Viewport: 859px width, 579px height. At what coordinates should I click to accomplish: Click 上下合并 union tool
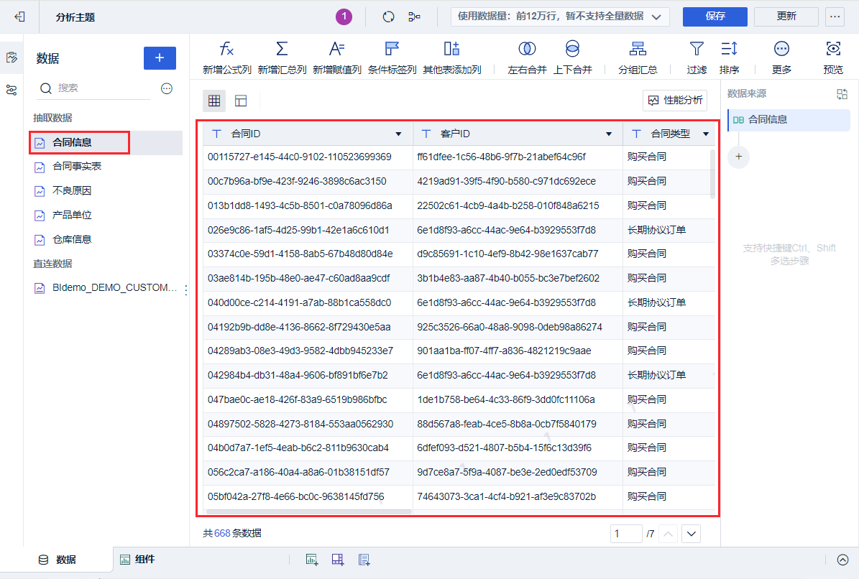pyautogui.click(x=572, y=57)
